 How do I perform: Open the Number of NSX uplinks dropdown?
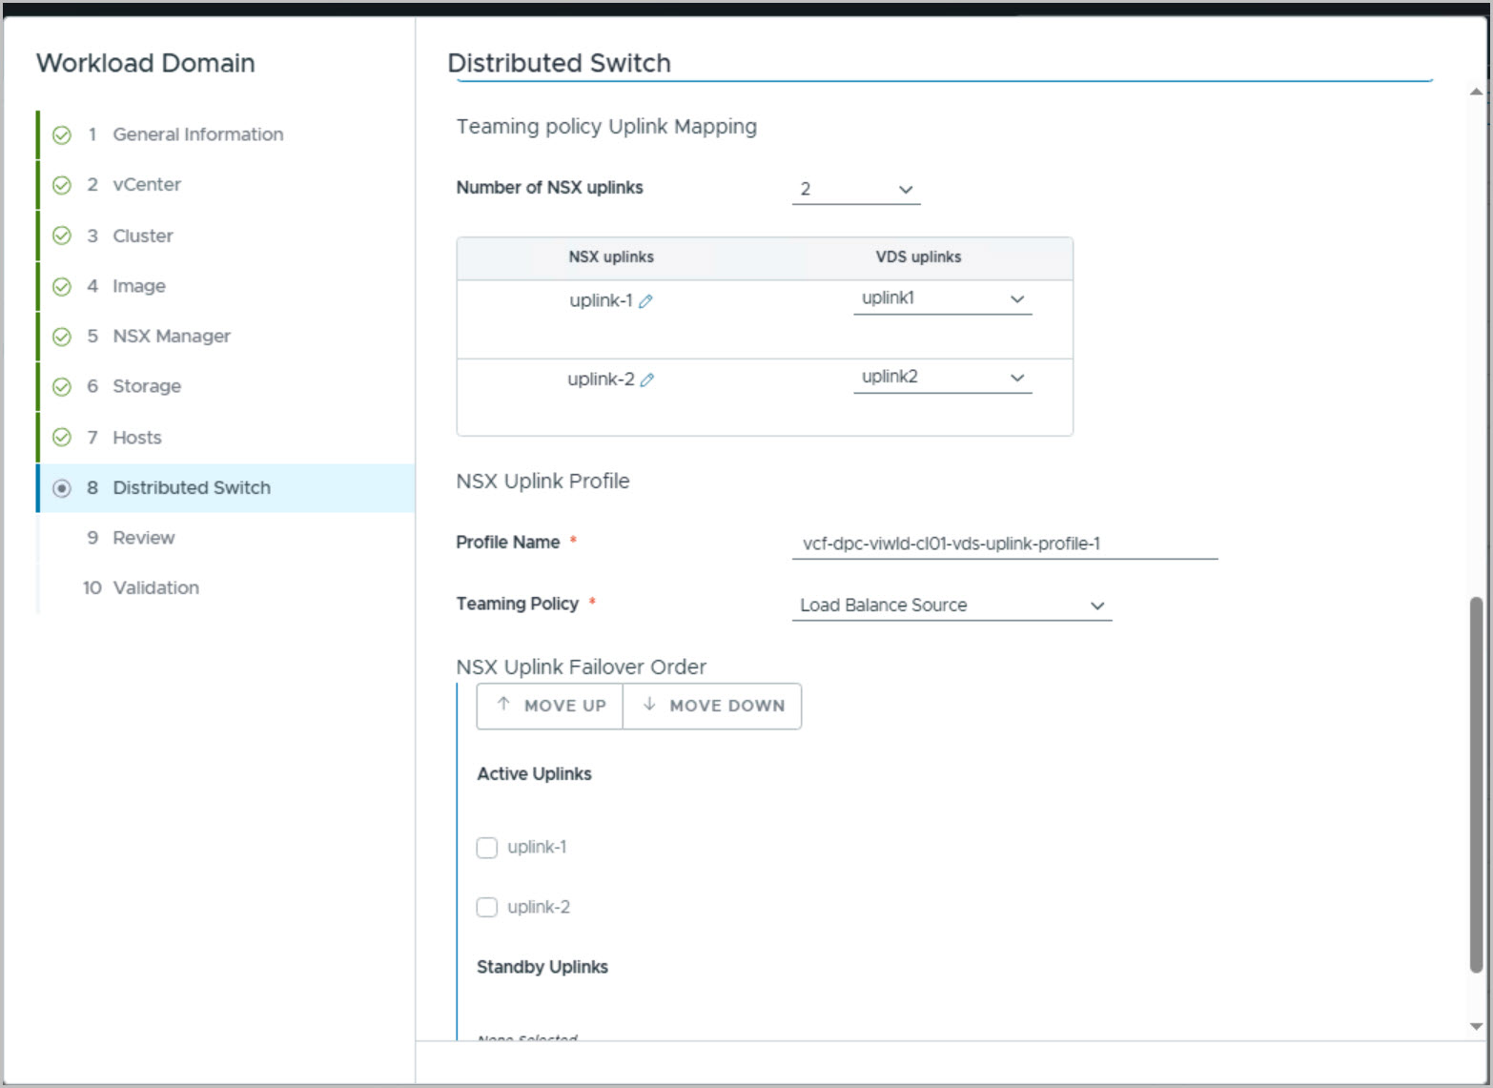pos(856,189)
